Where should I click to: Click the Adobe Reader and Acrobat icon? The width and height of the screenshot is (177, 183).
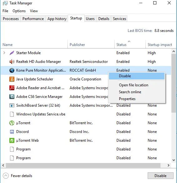12,88
